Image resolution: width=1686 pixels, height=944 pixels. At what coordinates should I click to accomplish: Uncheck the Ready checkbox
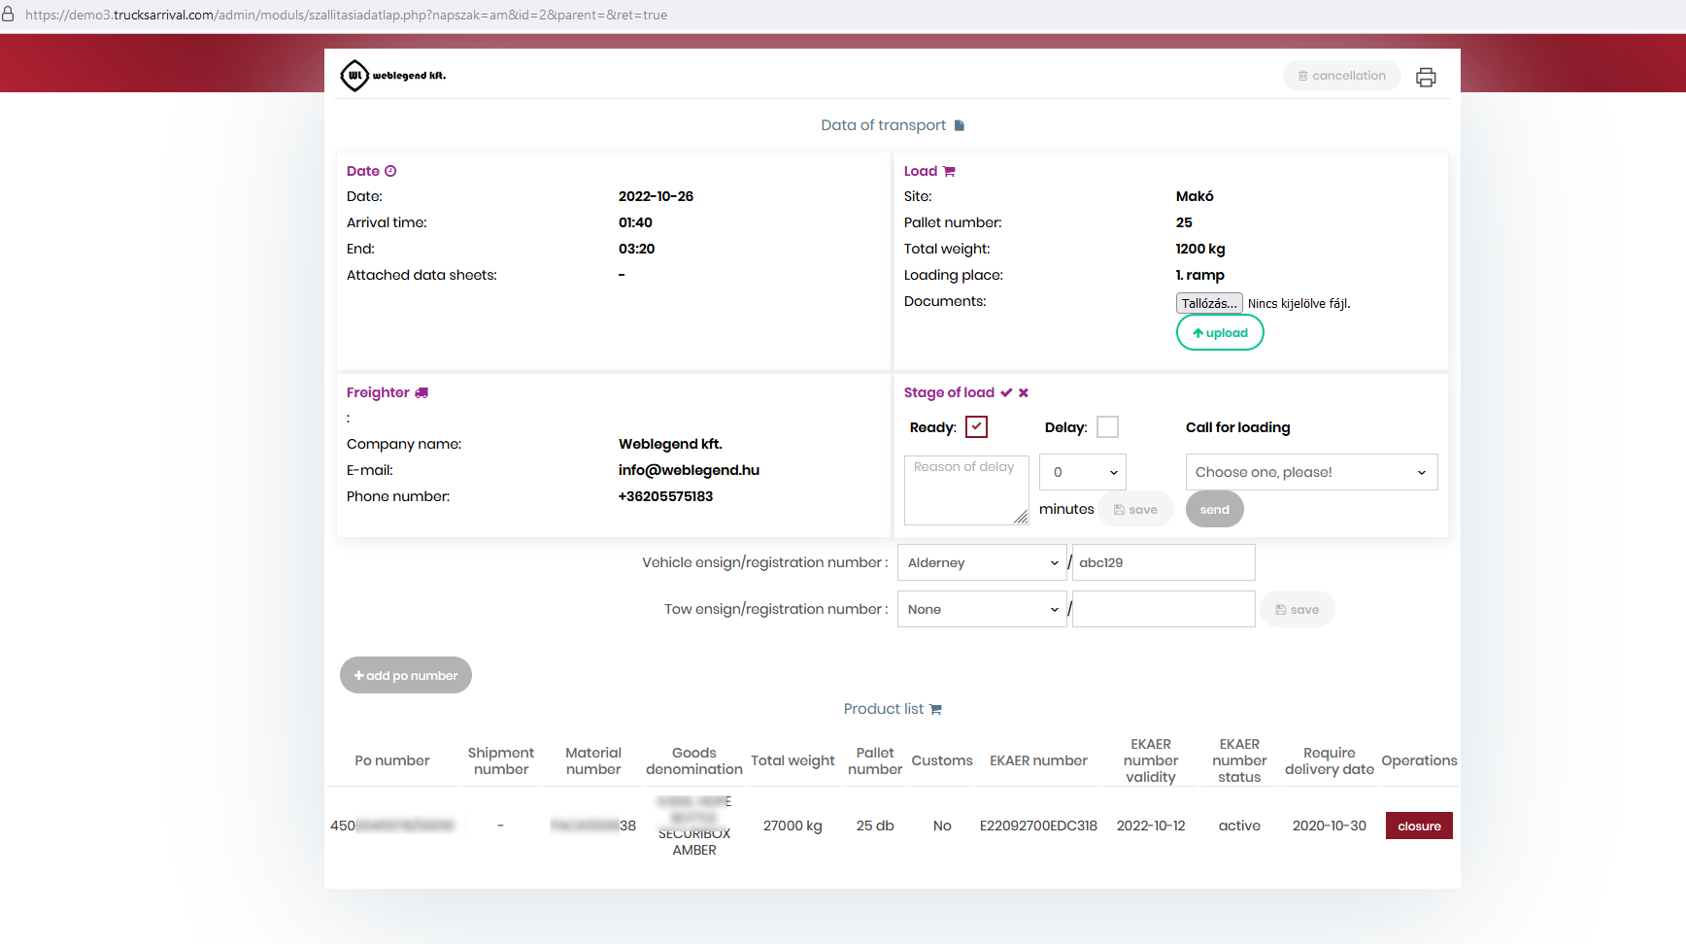click(976, 427)
